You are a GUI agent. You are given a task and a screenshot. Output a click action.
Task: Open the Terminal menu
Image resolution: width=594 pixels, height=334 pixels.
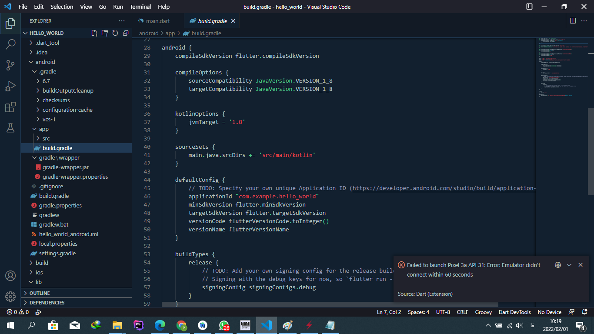140,7
